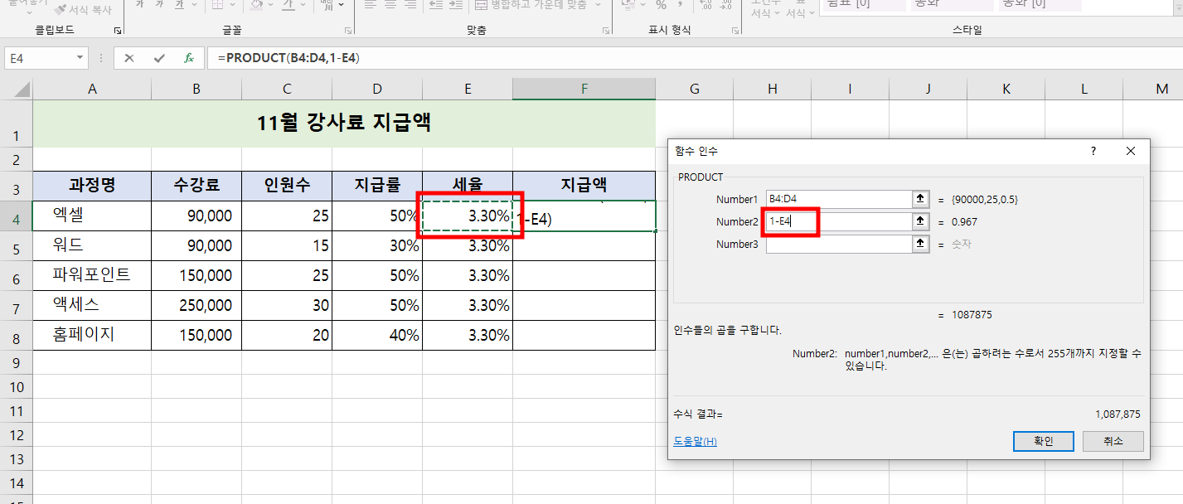Viewport: 1183px width, 504px height.
Task: Click into the Number1 input field
Action: coord(838,199)
